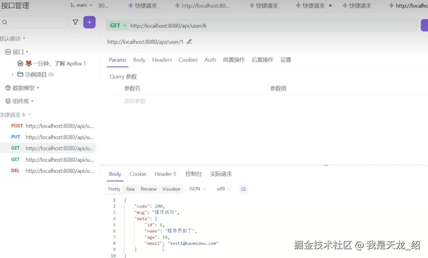Click the three-dots panel divider handle

click(326, 165)
